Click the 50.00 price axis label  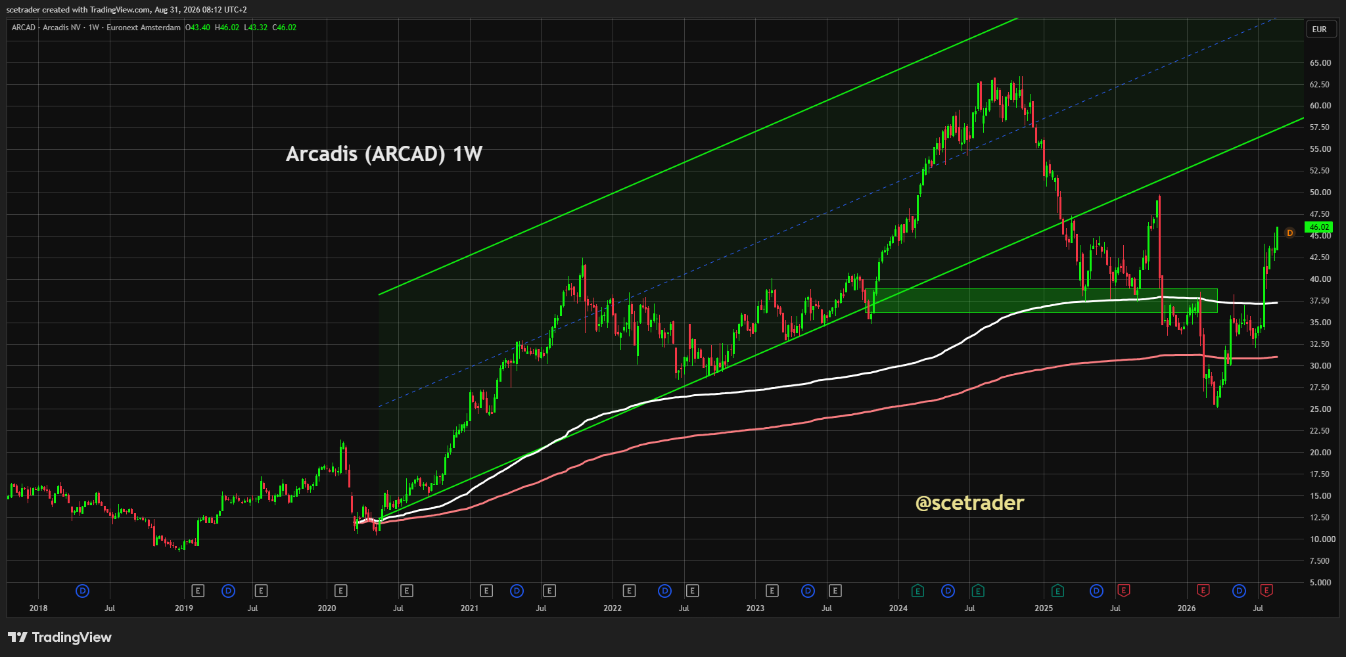click(x=1320, y=193)
